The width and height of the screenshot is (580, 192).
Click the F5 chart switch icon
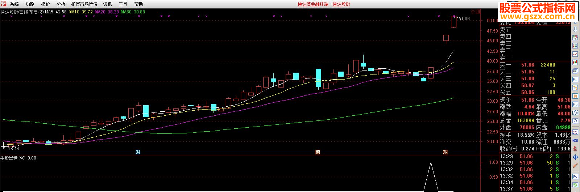[x=575, y=176]
